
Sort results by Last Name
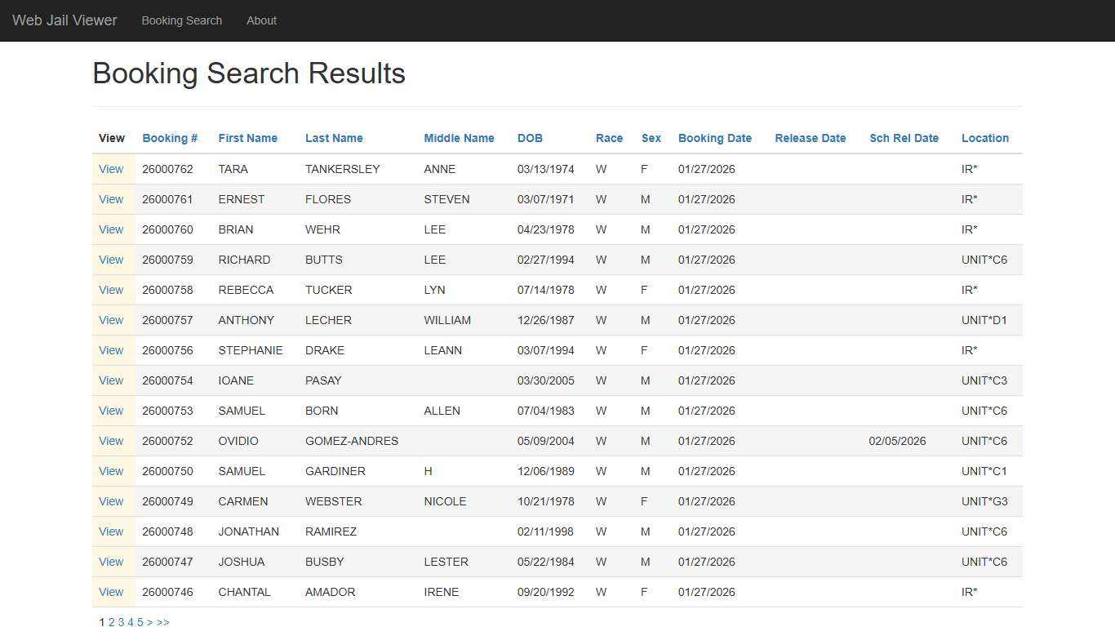(x=333, y=138)
